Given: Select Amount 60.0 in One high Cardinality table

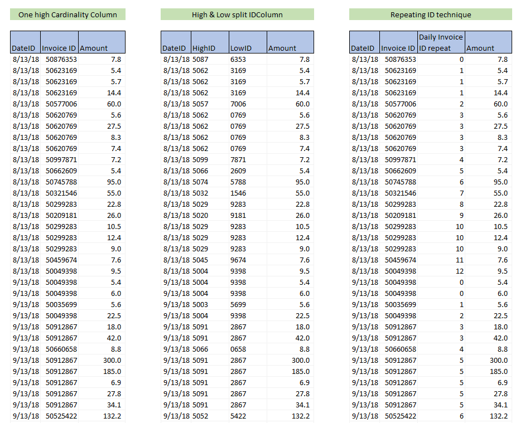Looking at the screenshot, I should point(102,104).
